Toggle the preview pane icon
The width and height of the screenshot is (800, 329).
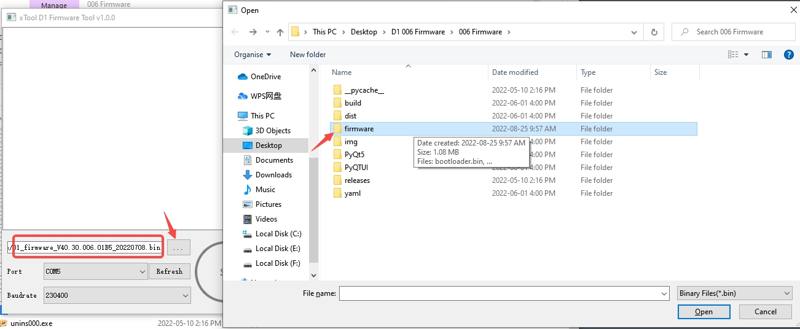coord(767,55)
